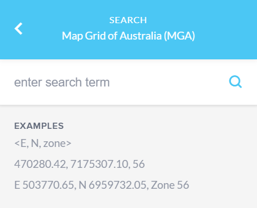Click the 'N 6959732.05' northing text
This screenshot has width=257, height=208.
[x=112, y=185]
